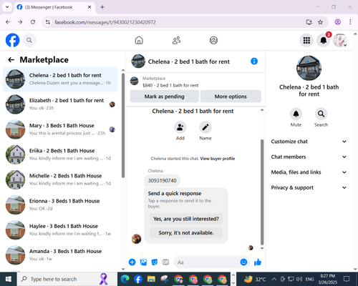Open the volume control in system tray
This screenshot has width=358, height=286.
299,279
